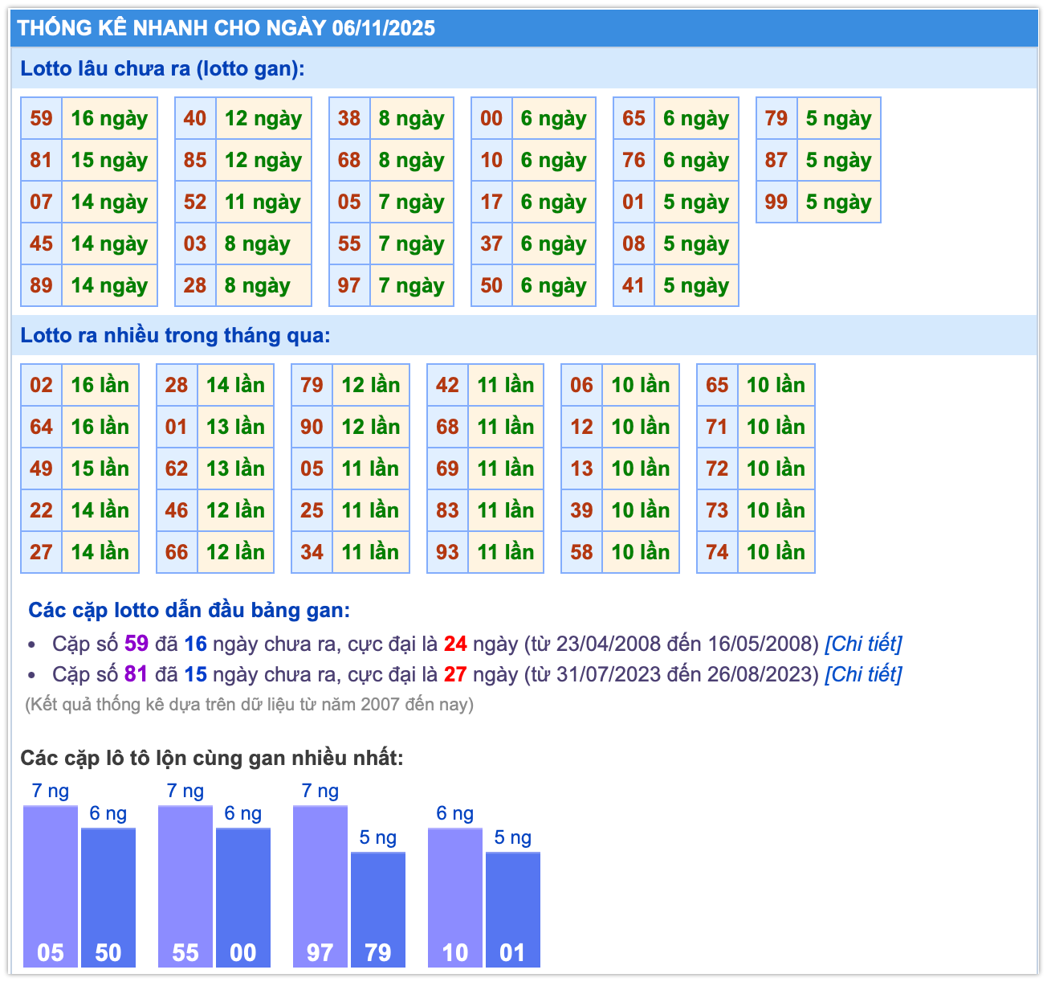The width and height of the screenshot is (1047, 982).
Task: Pick the chart bar labeled 97
Action: point(320,886)
